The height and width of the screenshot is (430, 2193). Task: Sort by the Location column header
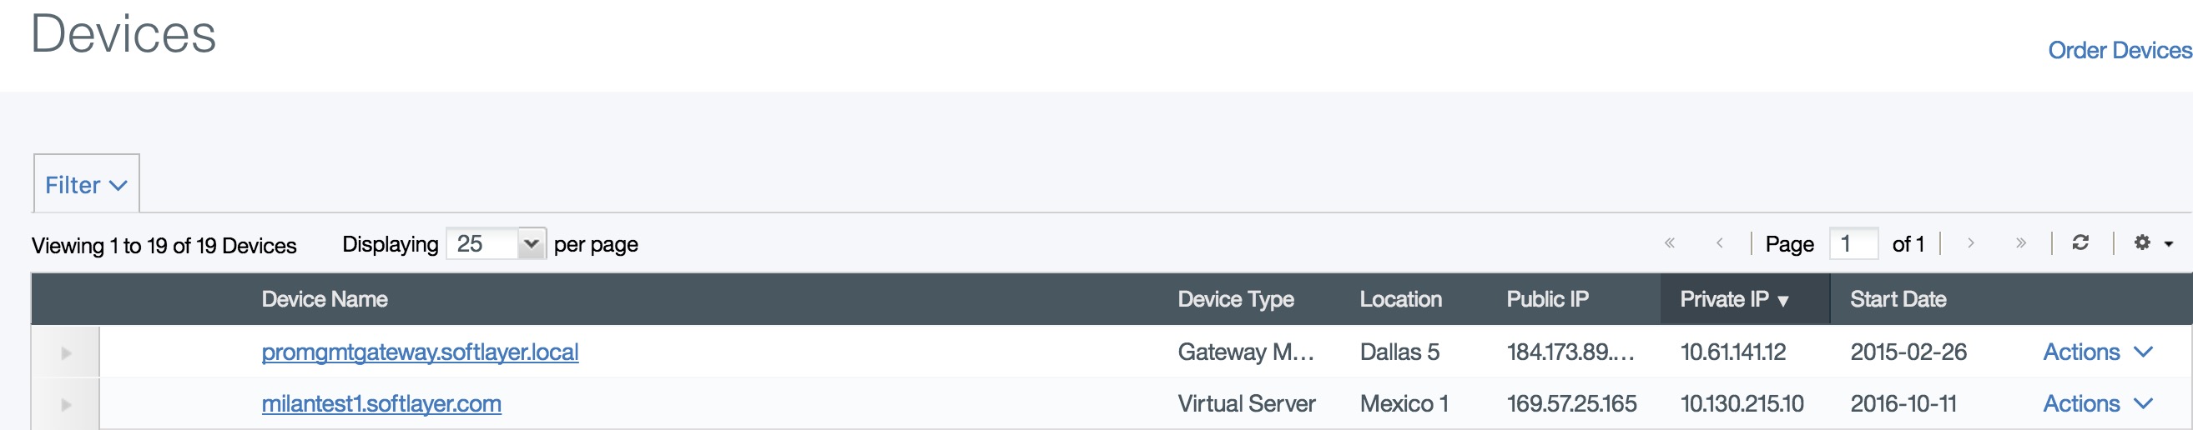1400,299
